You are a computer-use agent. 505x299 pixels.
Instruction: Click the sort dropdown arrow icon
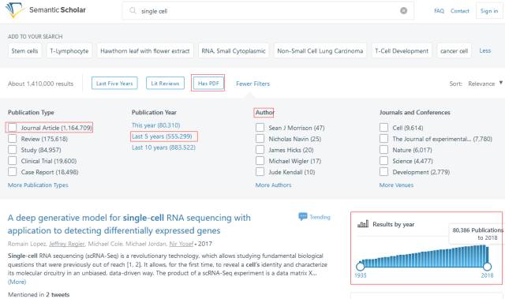[501, 83]
